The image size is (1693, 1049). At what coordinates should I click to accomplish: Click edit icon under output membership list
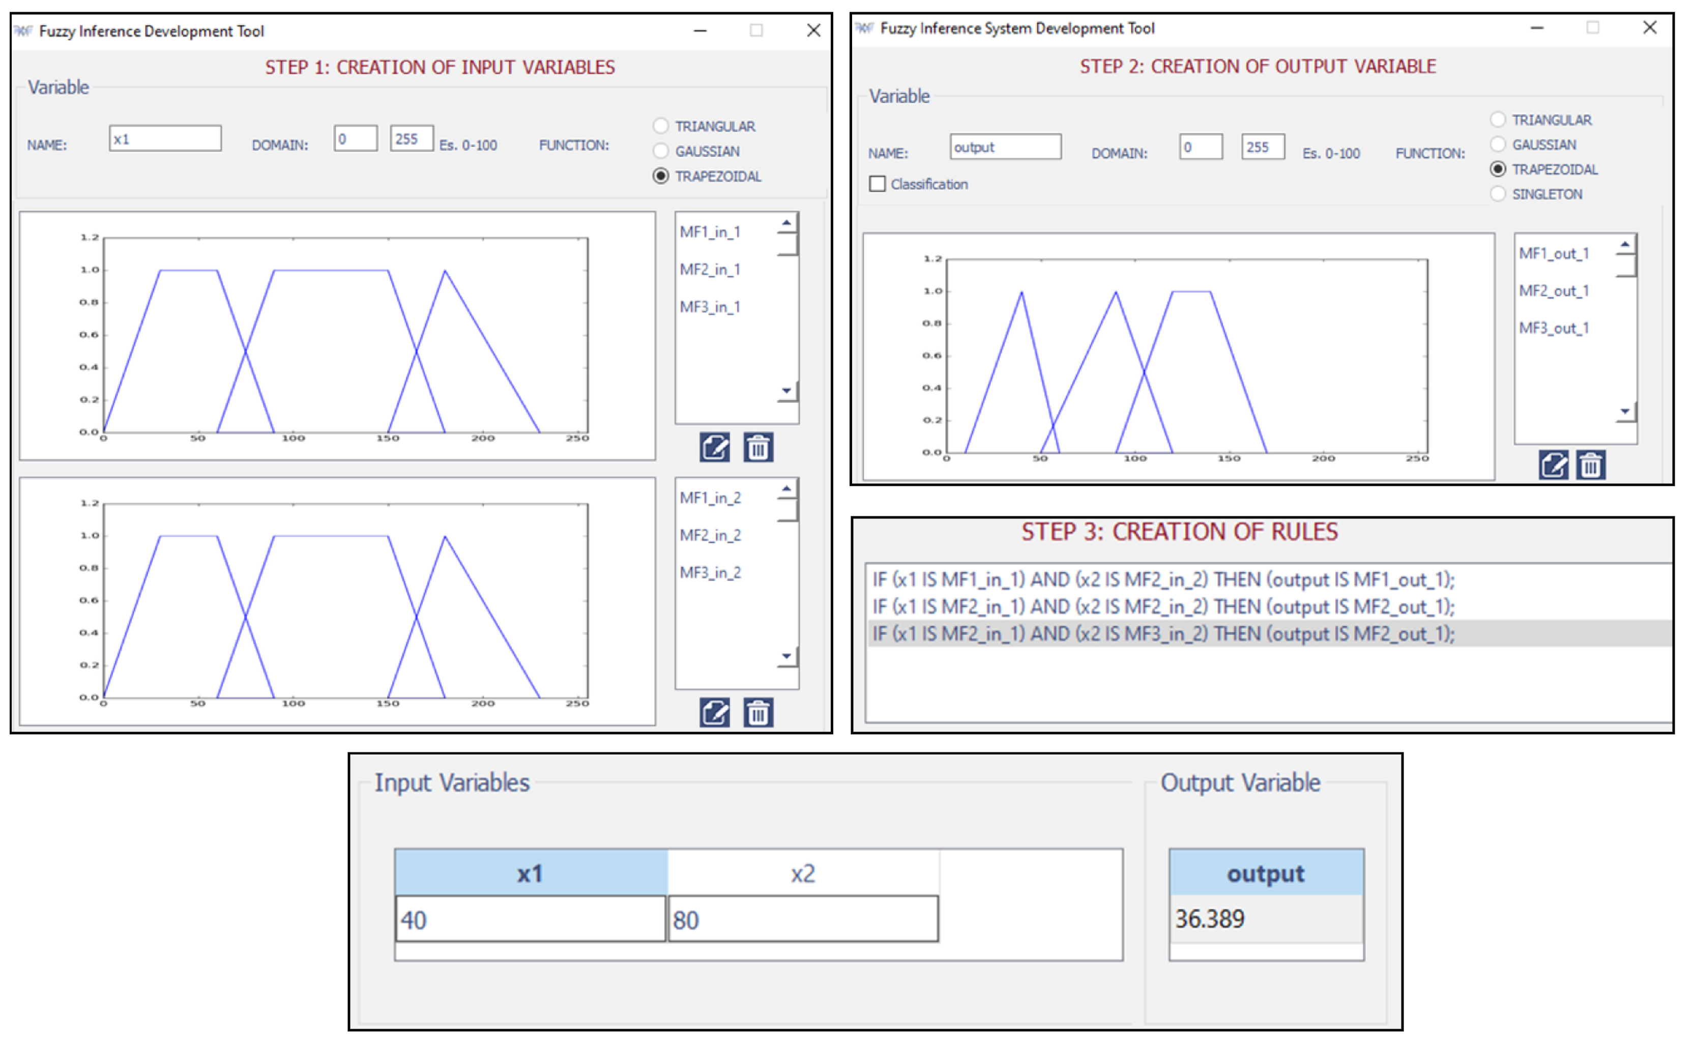[1553, 465]
